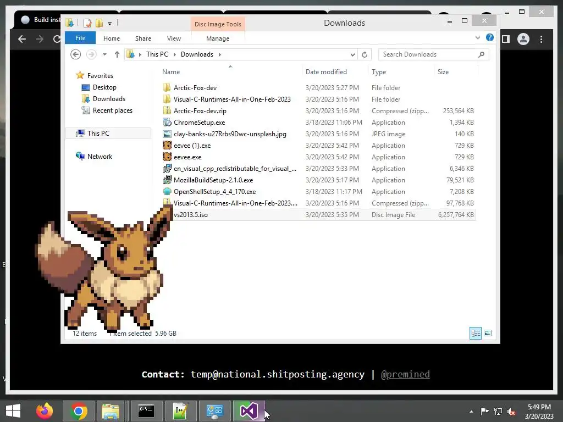The height and width of the screenshot is (422, 563).
Task: Switch to details view layout
Action: tap(476, 334)
